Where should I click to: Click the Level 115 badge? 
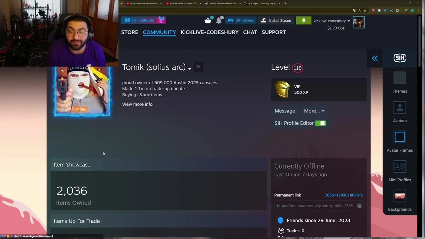(x=297, y=68)
